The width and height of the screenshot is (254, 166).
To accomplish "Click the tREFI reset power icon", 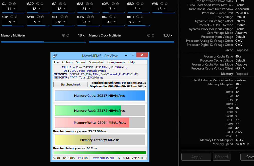I will [x=142, y=17].
